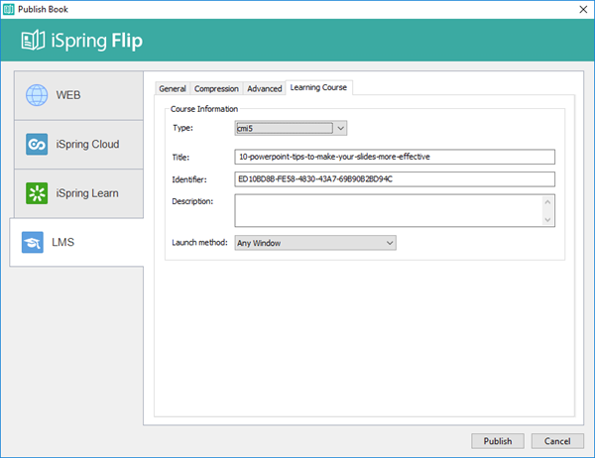
Task: Click the LMS graduation cap icon
Action: tap(33, 242)
